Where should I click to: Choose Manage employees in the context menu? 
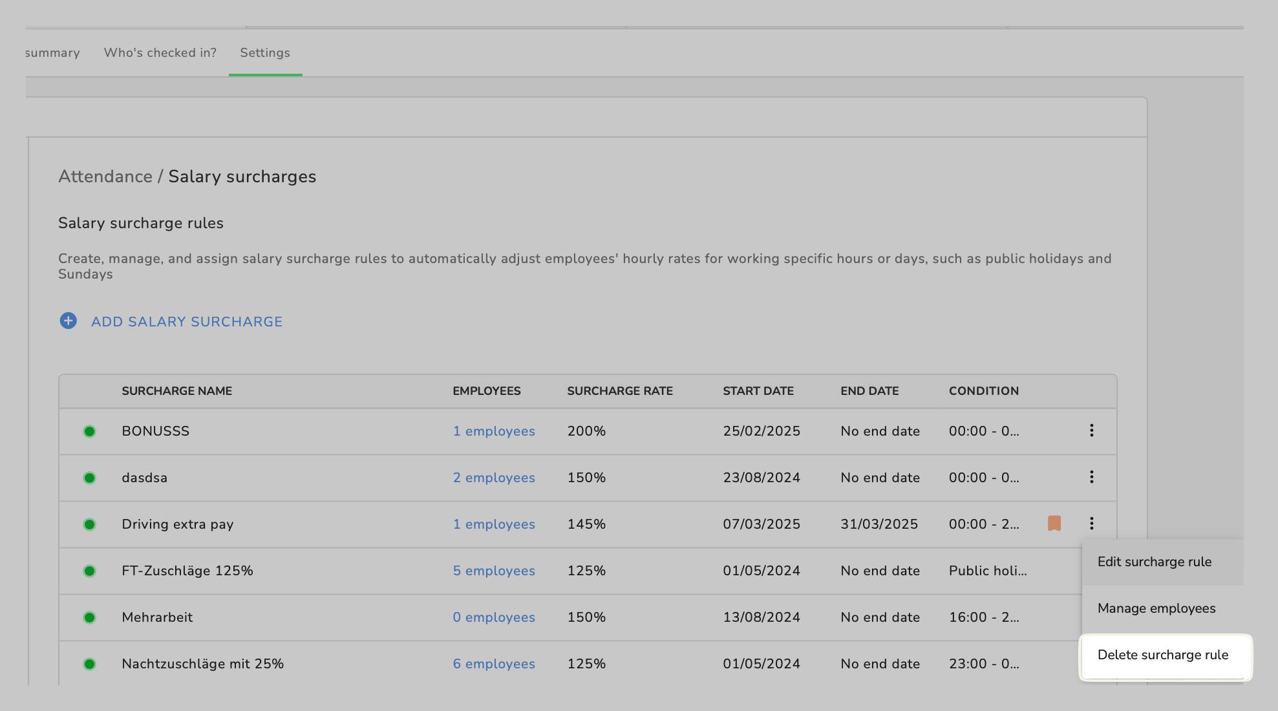[x=1156, y=608]
